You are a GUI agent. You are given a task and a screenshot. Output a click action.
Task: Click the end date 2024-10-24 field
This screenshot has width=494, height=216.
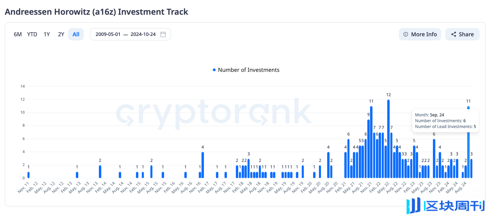point(143,34)
